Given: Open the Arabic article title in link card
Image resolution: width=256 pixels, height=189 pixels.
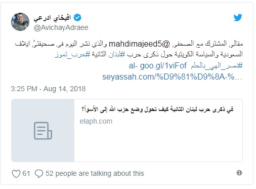Looking at the screenshot, I should 158,109.
